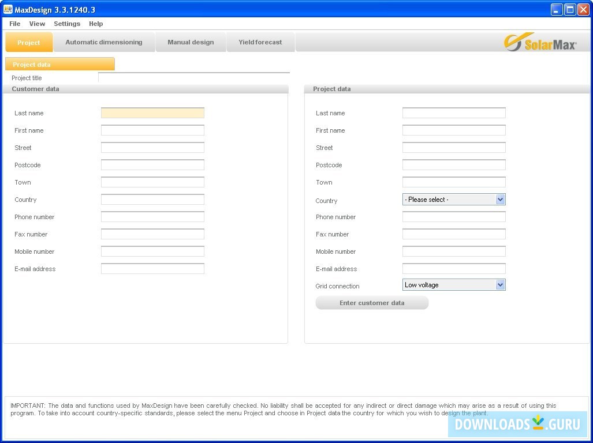Screen dimensions: 593x443
Task: Click Project data Street field
Action: (x=454, y=148)
